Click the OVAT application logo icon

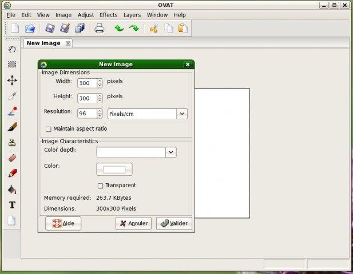click(x=7, y=5)
